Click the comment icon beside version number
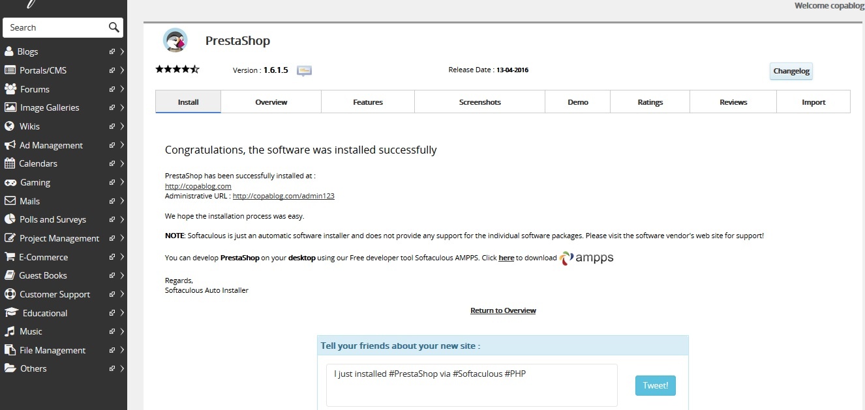Image resolution: width=865 pixels, height=410 pixels. tap(304, 71)
